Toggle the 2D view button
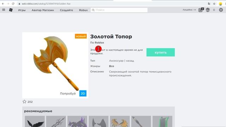Viewport: 226px width, 127px height. click(x=83, y=93)
